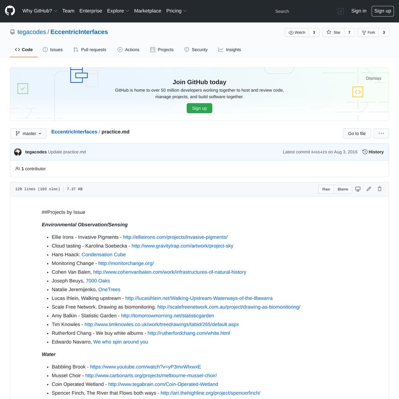Click the green Sign up banner button
The image size is (399, 399).
pos(199,108)
